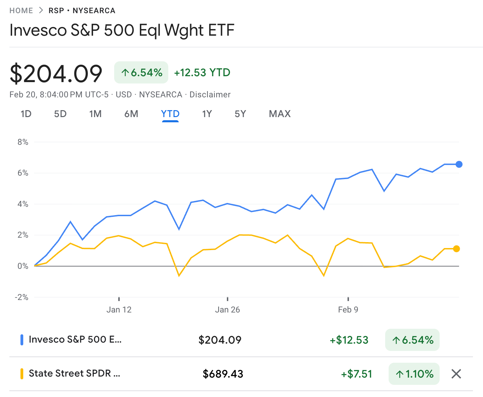Switch chart to 1M range
Image resolution: width=483 pixels, height=397 pixels.
(95, 114)
